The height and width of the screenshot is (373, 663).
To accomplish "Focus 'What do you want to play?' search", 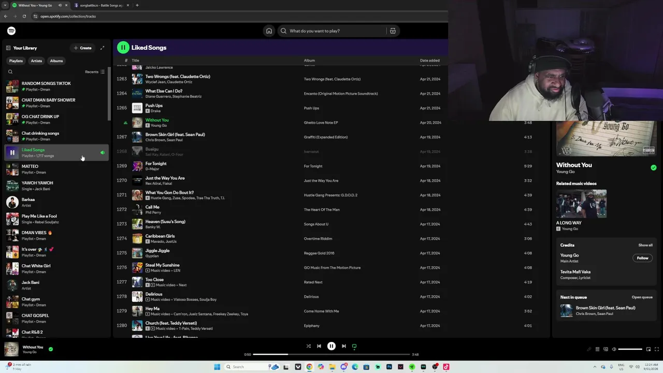I will tap(331, 31).
